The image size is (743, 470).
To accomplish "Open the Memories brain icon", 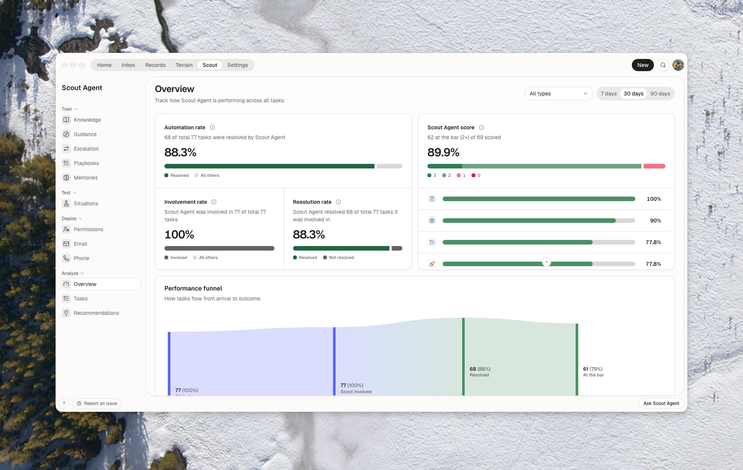I will click(66, 178).
